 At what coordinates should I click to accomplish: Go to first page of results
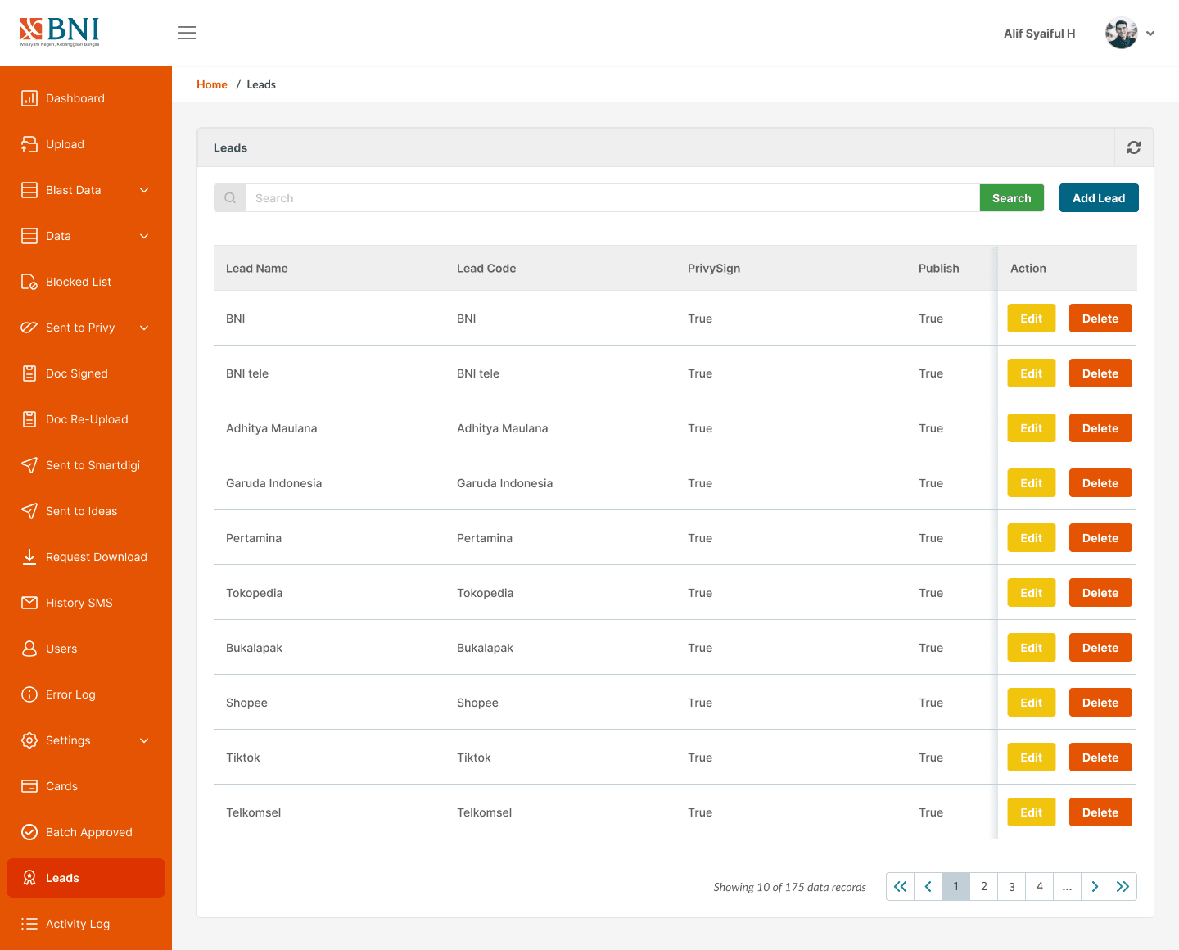pyautogui.click(x=900, y=886)
